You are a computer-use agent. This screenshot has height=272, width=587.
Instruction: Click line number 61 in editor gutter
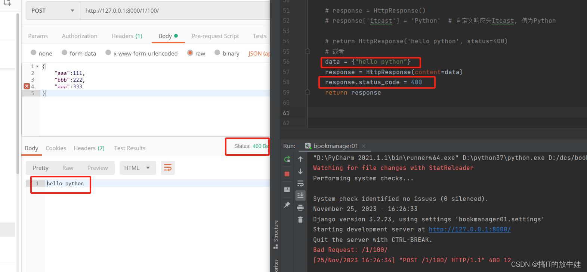286,113
